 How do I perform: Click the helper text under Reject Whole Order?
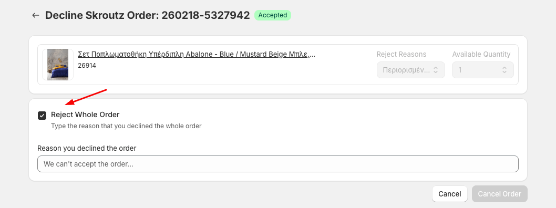[x=126, y=126]
